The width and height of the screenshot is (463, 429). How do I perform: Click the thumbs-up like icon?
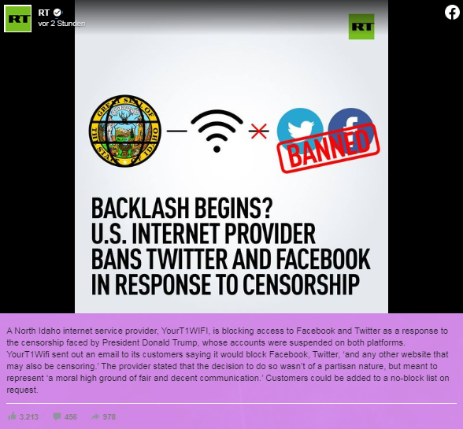point(12,416)
